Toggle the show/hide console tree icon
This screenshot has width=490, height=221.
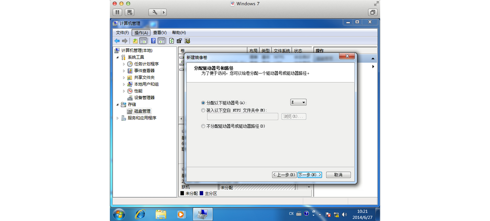coord(143,41)
